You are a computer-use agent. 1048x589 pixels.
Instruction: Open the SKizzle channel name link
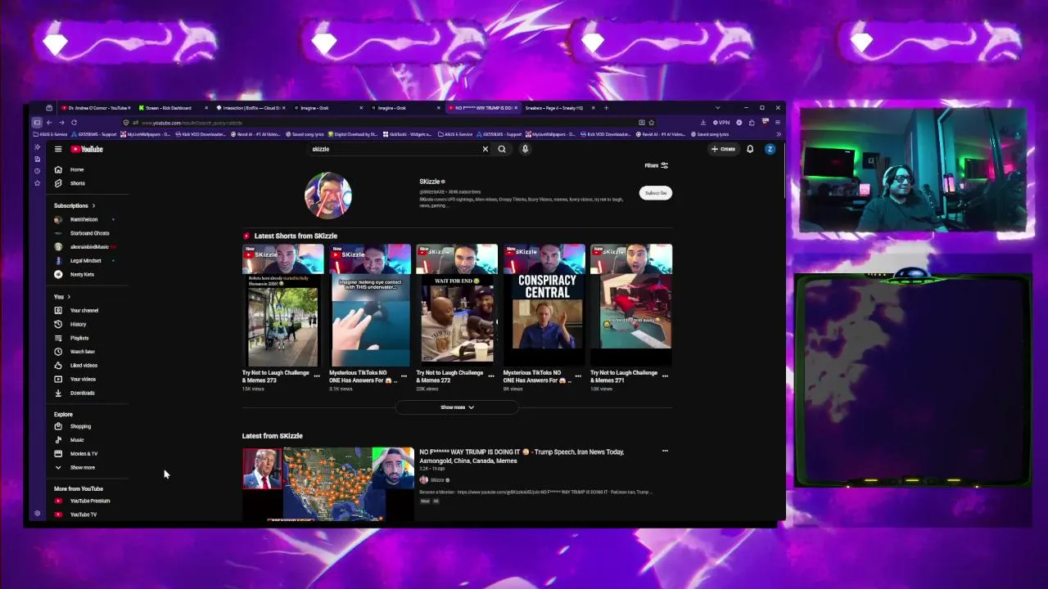pyautogui.click(x=430, y=182)
